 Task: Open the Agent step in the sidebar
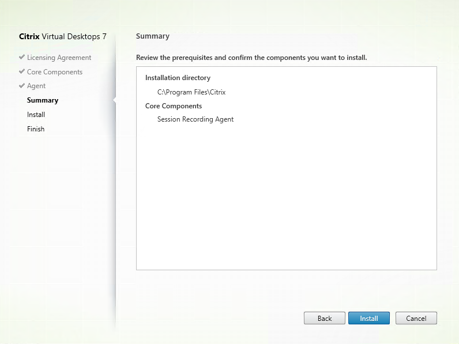coord(36,86)
